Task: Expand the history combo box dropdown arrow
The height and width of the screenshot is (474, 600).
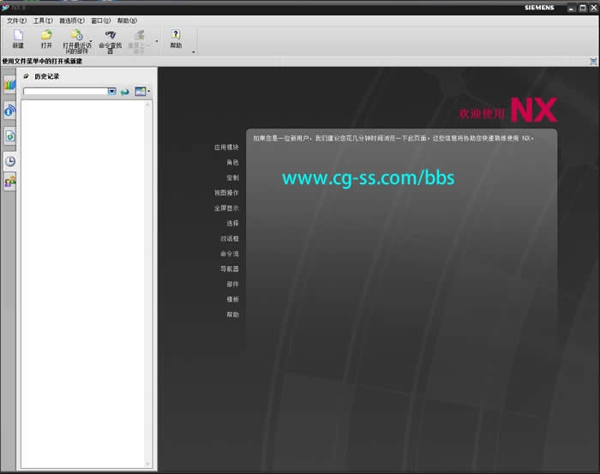Action: click(112, 91)
